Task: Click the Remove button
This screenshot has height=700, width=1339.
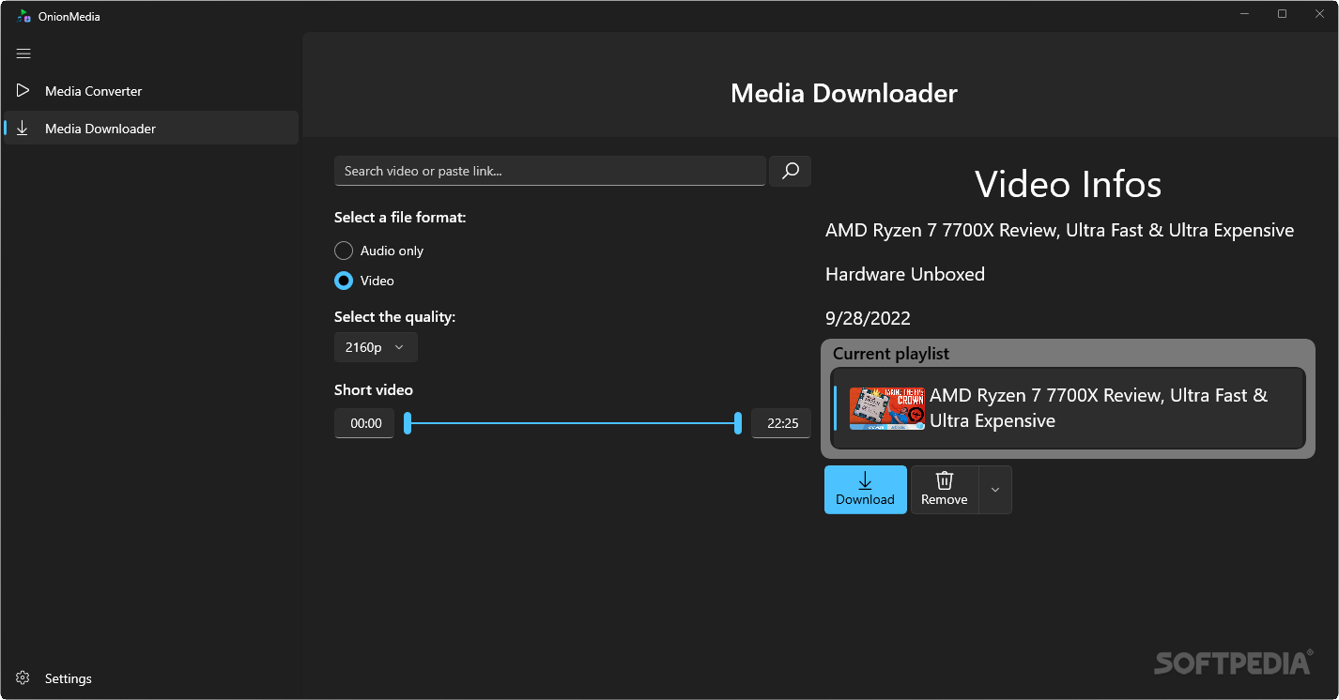Action: [x=945, y=490]
